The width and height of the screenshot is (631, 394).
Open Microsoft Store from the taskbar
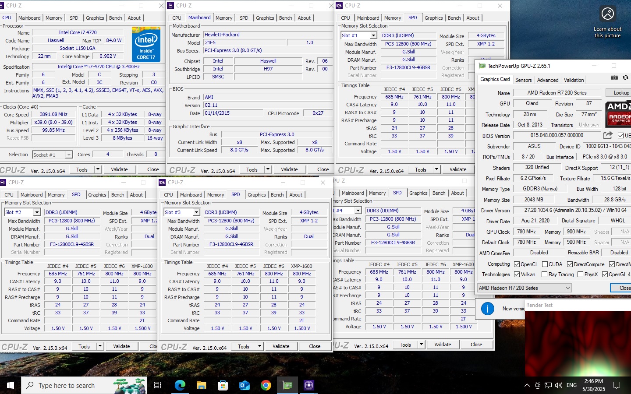point(223,385)
